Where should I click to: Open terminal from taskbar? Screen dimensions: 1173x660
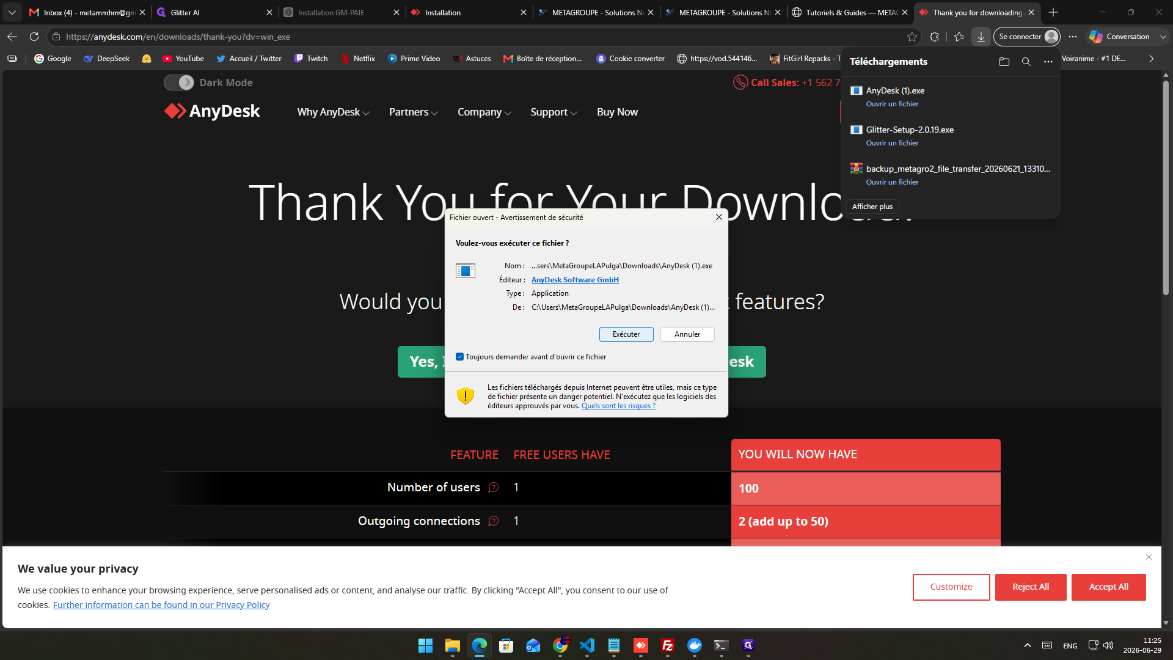[x=722, y=645]
